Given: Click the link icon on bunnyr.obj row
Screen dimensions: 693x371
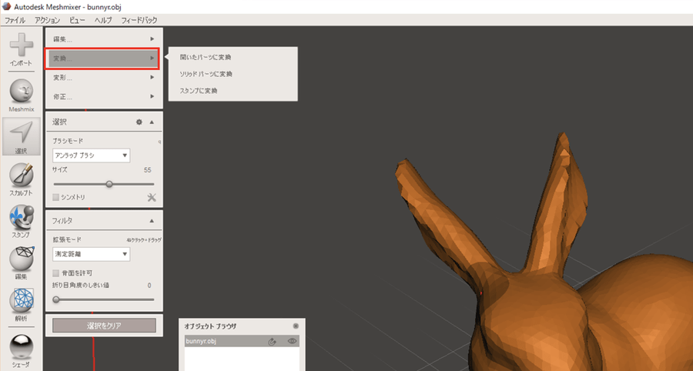Looking at the screenshot, I should coord(273,342).
